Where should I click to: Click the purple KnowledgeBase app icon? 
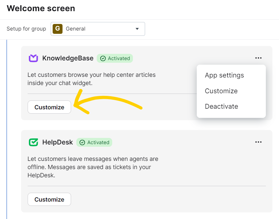[34, 58]
